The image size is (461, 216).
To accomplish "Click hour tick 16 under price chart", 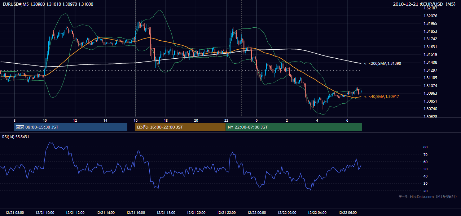I will point(136,120).
